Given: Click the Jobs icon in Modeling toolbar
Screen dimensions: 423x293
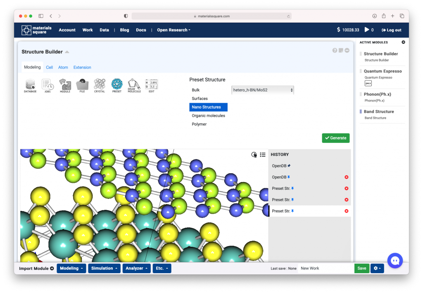Looking at the screenshot, I should coord(48,85).
